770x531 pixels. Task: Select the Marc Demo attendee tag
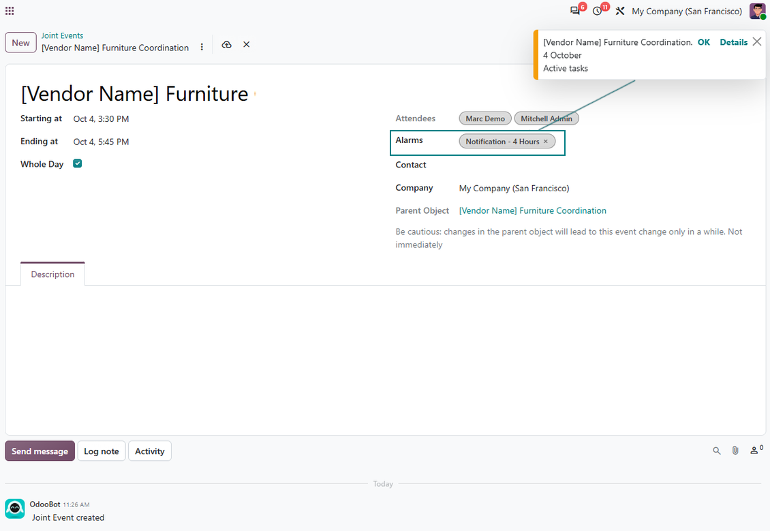pos(485,118)
